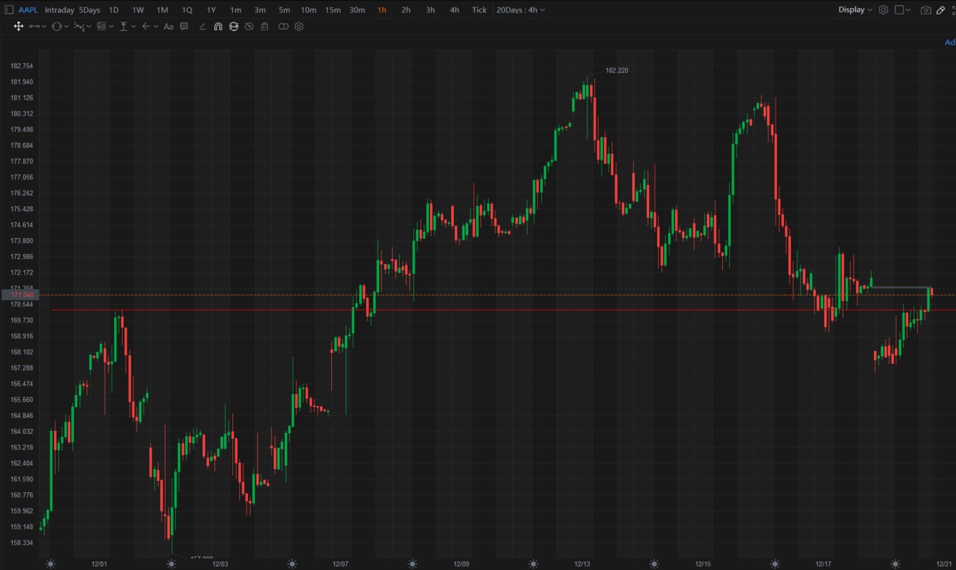This screenshot has height=570, width=956.
Task: Choose the 10m interval
Action: (308, 10)
